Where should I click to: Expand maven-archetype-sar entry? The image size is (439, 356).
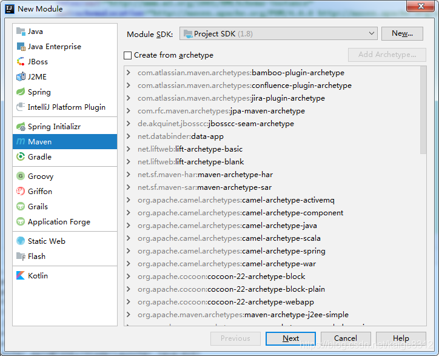129,187
